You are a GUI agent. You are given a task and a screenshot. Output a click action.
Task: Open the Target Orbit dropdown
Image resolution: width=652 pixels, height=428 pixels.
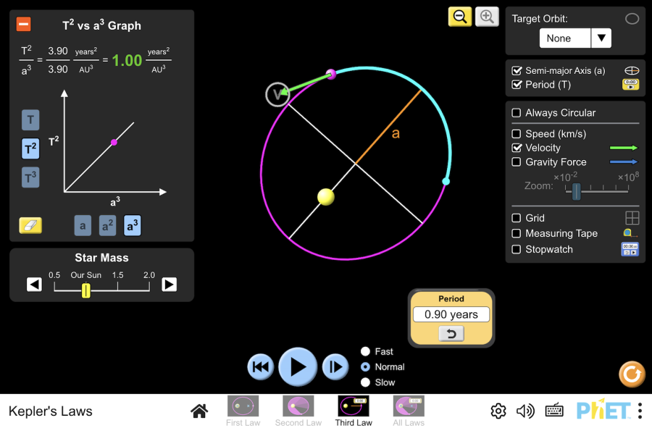click(575, 38)
